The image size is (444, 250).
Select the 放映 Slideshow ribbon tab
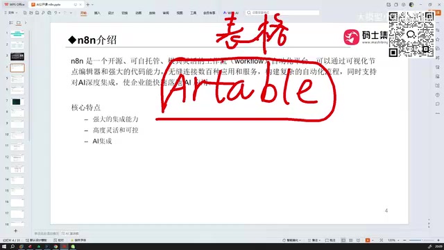(x=152, y=13)
